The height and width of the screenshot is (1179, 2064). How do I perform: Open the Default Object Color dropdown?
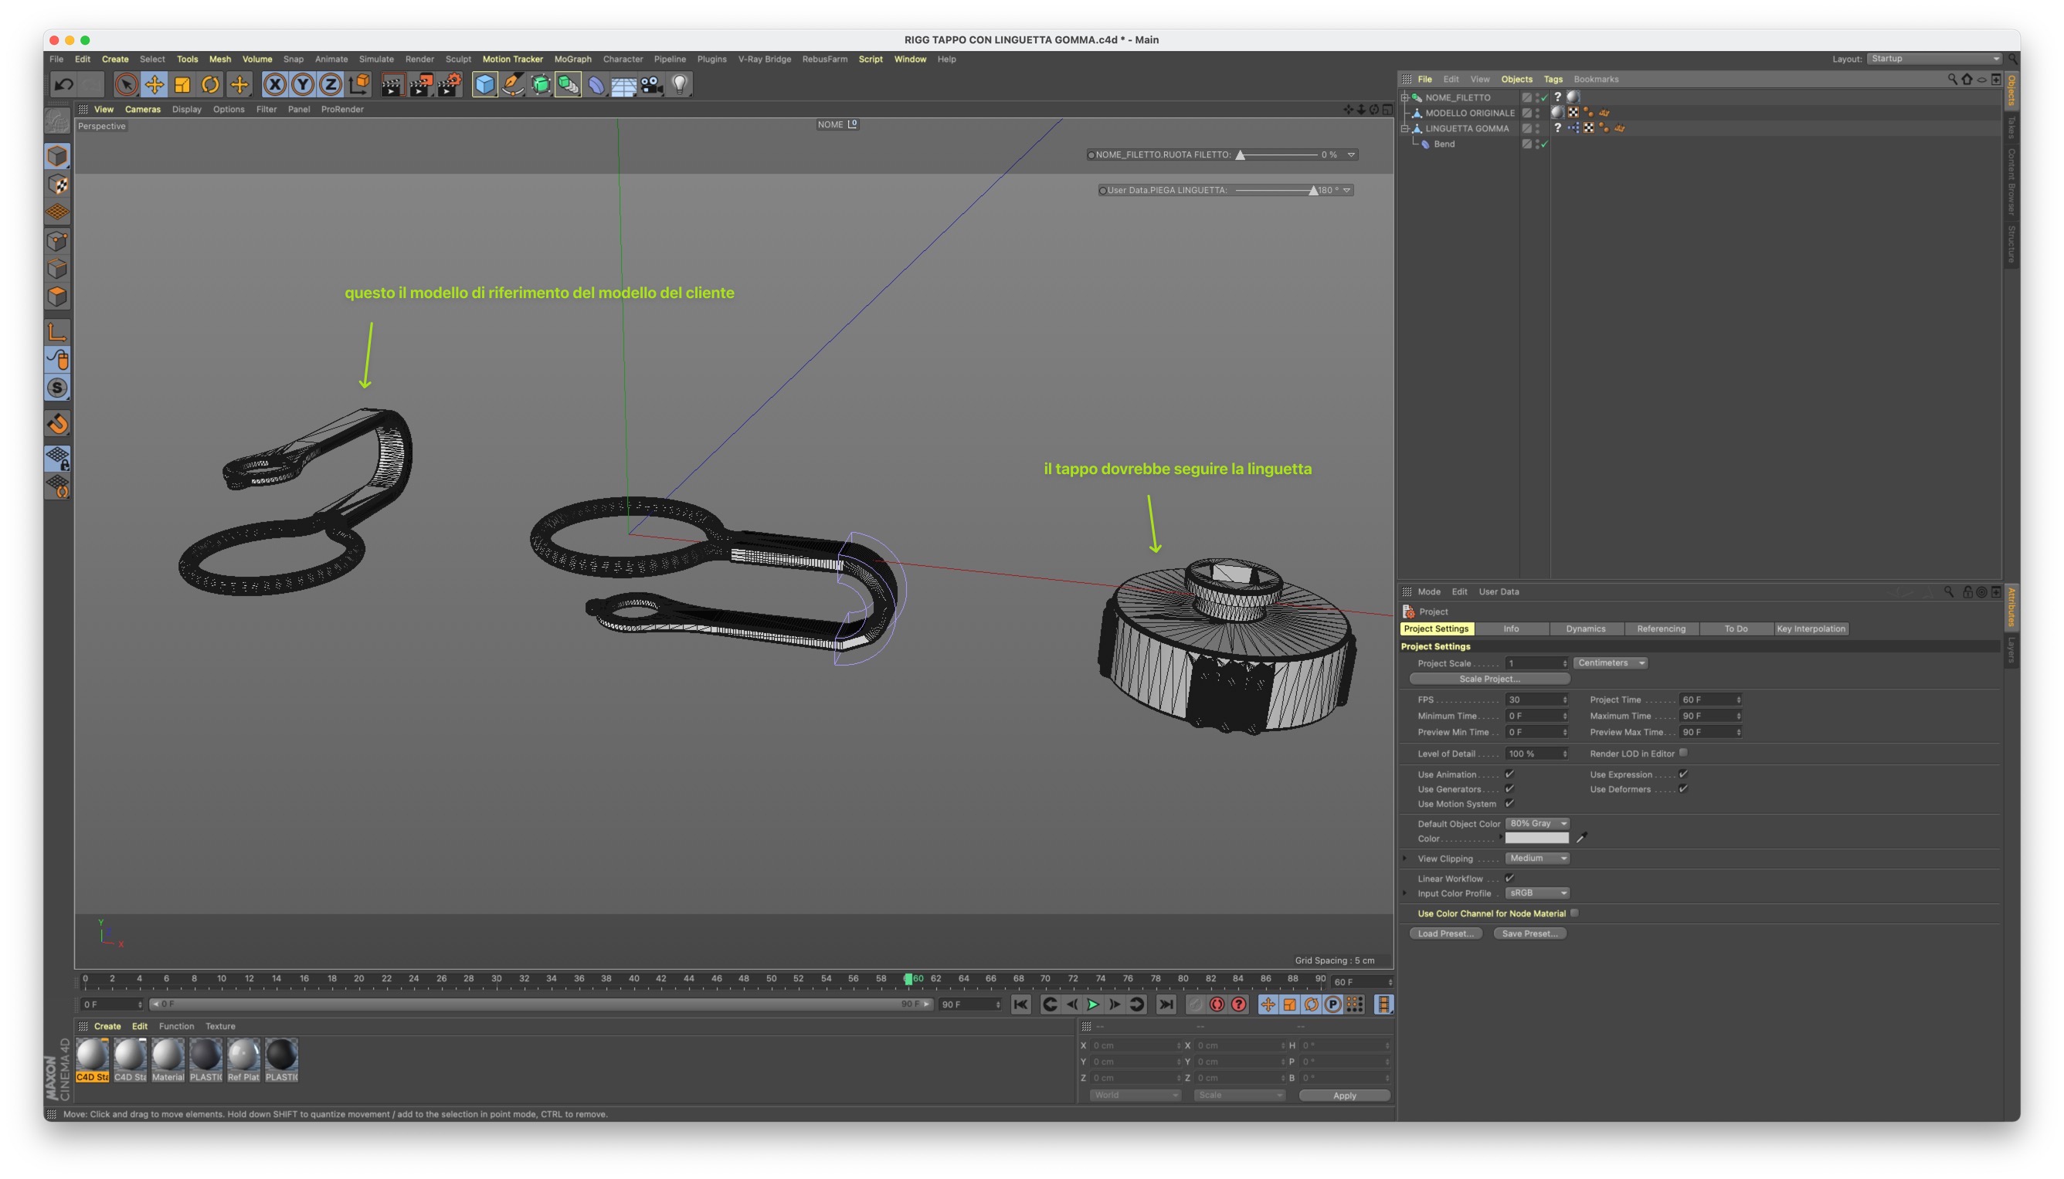(1537, 824)
